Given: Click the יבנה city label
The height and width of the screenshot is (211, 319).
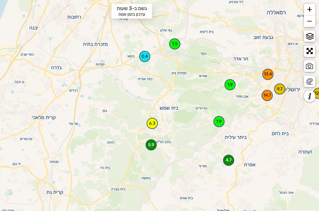Looking at the screenshot, I should pyautogui.click(x=34, y=28).
